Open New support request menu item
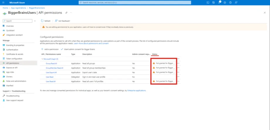 (15, 100)
